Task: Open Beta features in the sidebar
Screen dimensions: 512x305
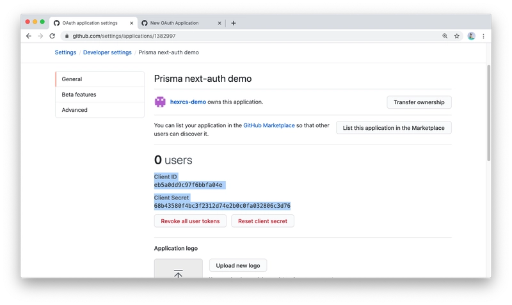Action: pos(100,95)
